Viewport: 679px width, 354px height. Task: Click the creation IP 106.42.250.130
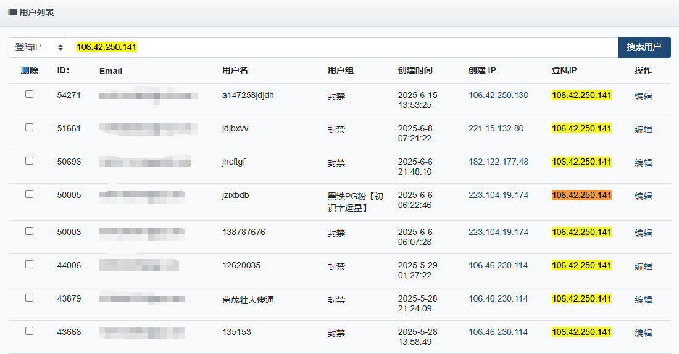coord(498,95)
